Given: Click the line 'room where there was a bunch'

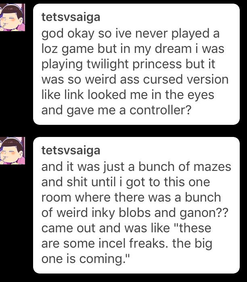Looking at the screenshot, I should pyautogui.click(x=131, y=197).
